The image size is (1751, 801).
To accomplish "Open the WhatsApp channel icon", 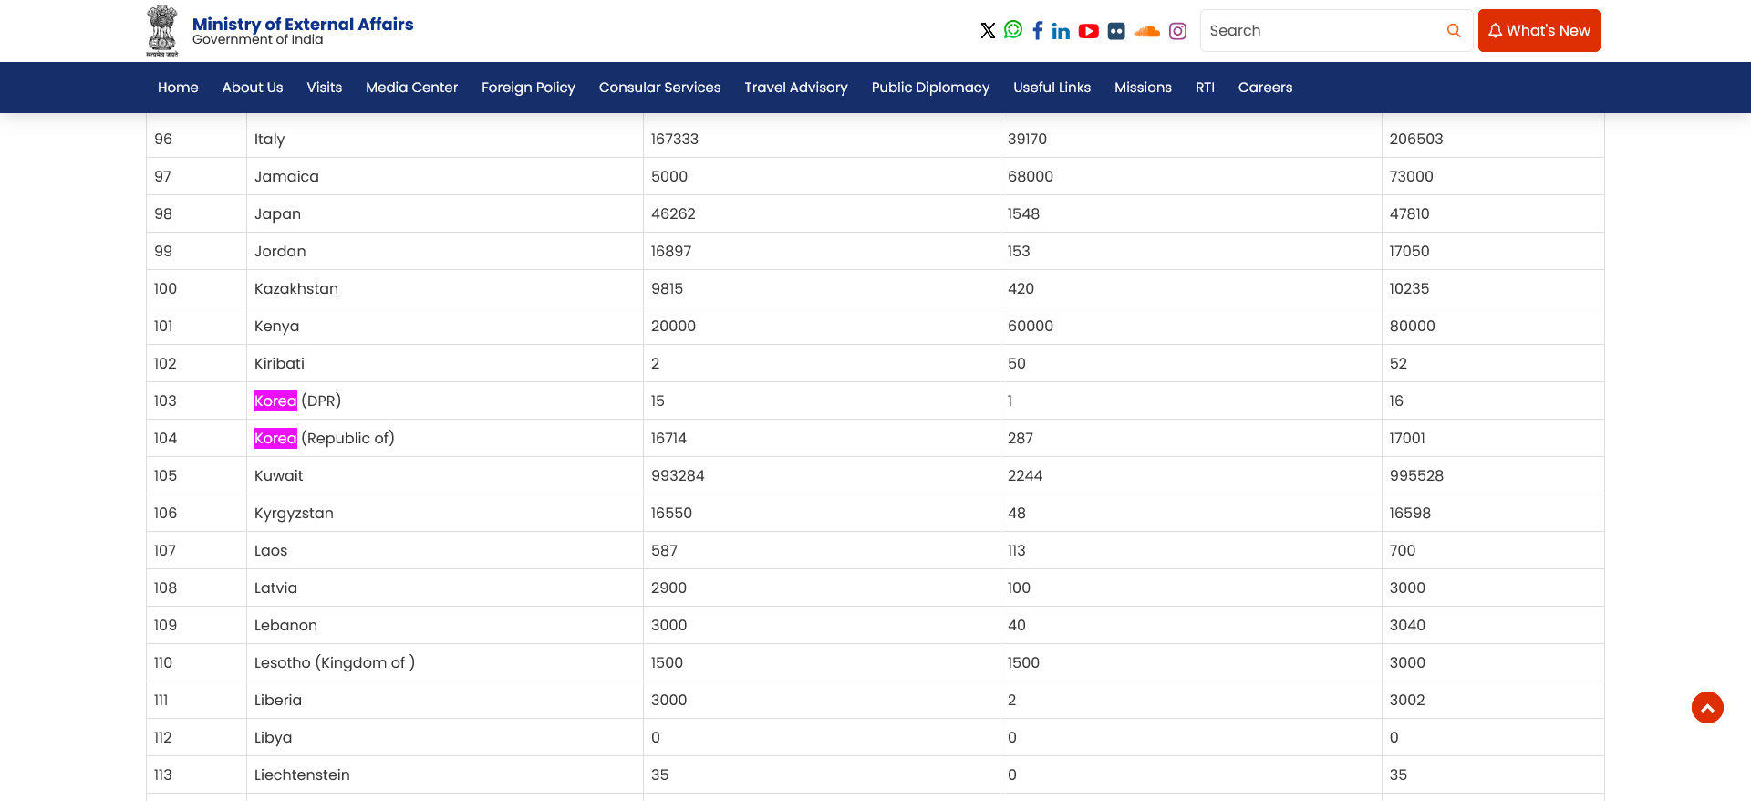I will [x=1013, y=30].
